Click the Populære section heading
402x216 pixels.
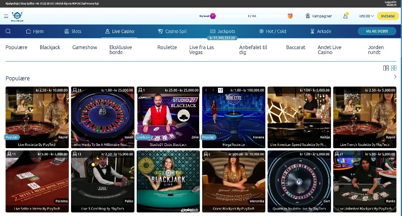(x=18, y=79)
